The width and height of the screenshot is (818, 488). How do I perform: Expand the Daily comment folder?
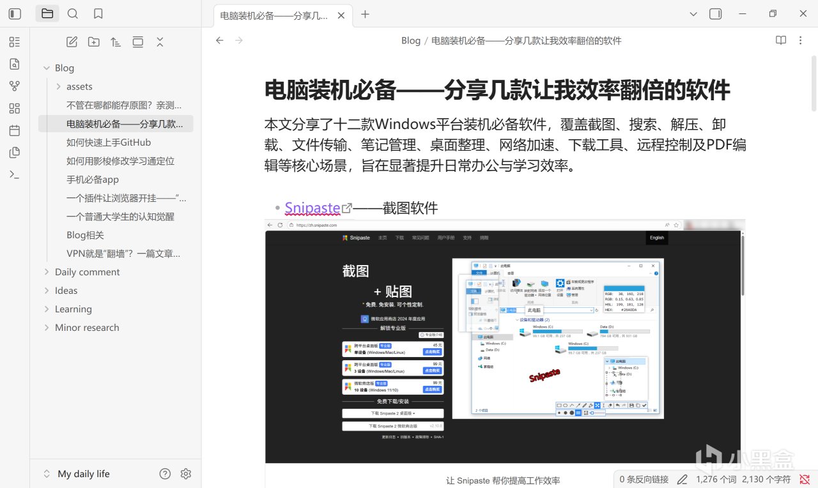(x=46, y=272)
